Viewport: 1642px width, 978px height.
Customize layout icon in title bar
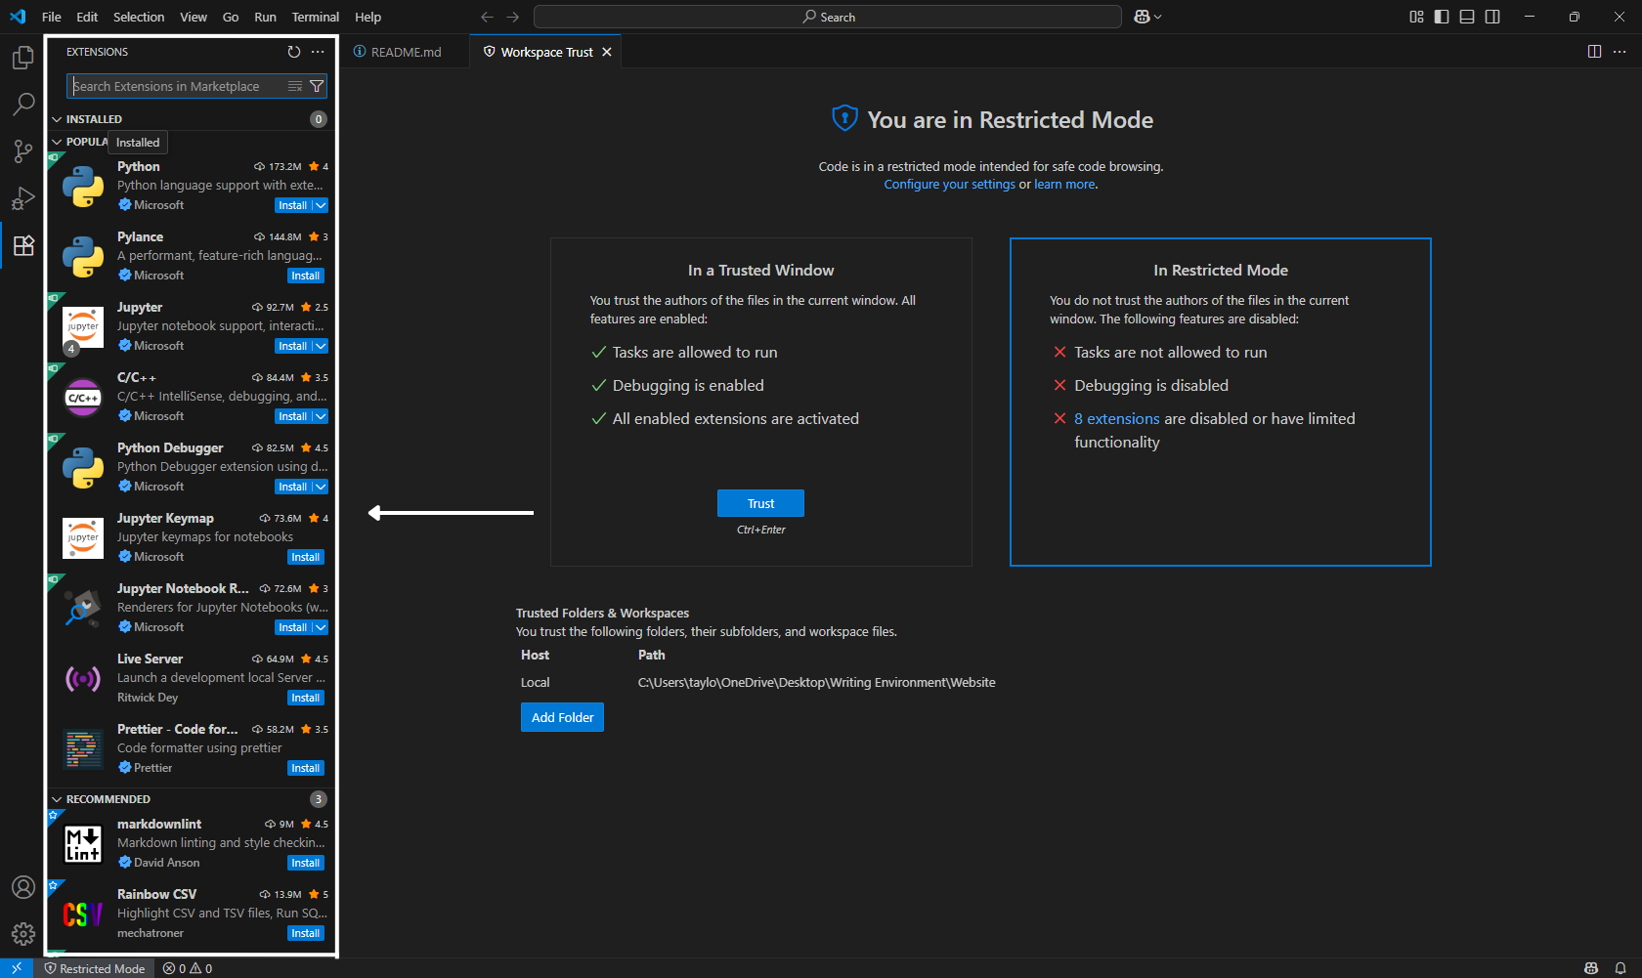(x=1416, y=17)
